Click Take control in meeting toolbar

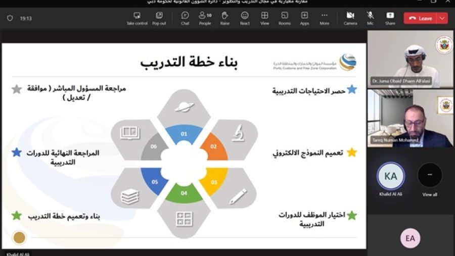pos(137,18)
